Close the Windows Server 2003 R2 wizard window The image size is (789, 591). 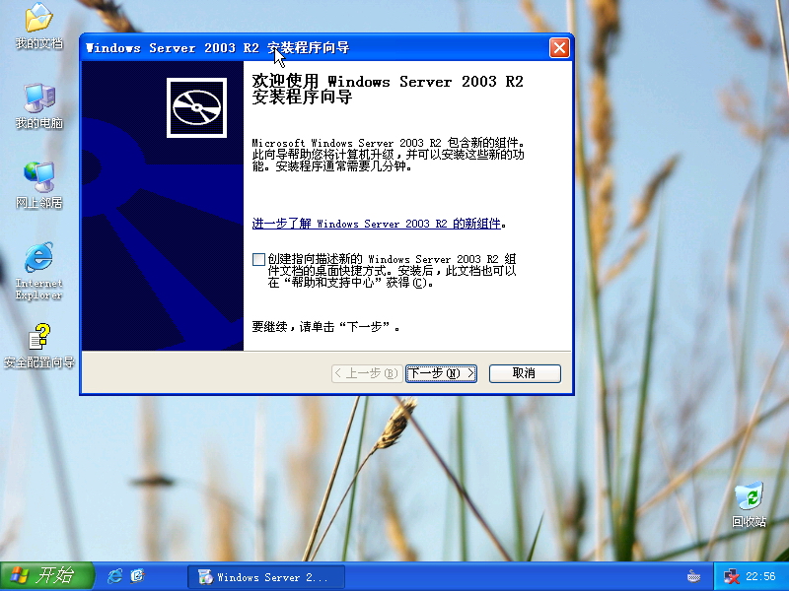(x=559, y=48)
